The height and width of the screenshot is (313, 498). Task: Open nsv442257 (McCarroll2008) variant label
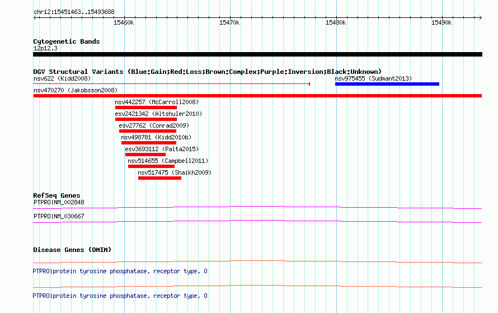coord(157,102)
